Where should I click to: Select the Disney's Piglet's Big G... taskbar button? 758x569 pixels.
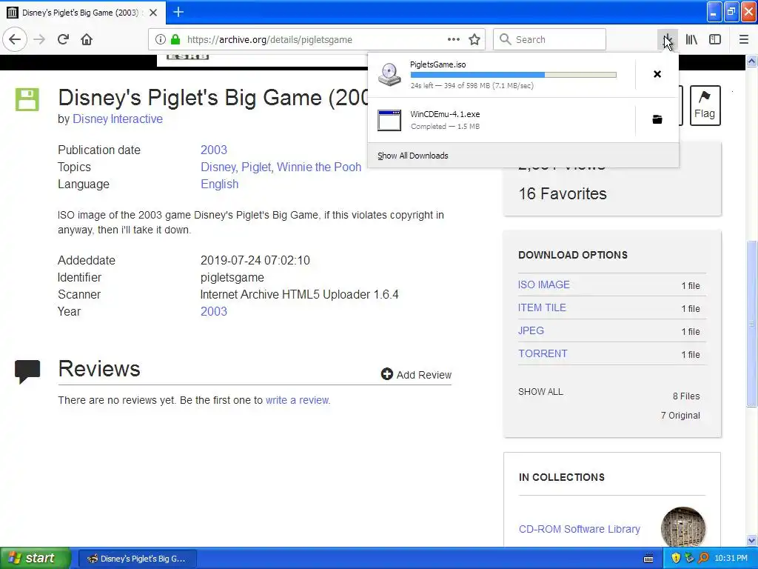click(137, 559)
